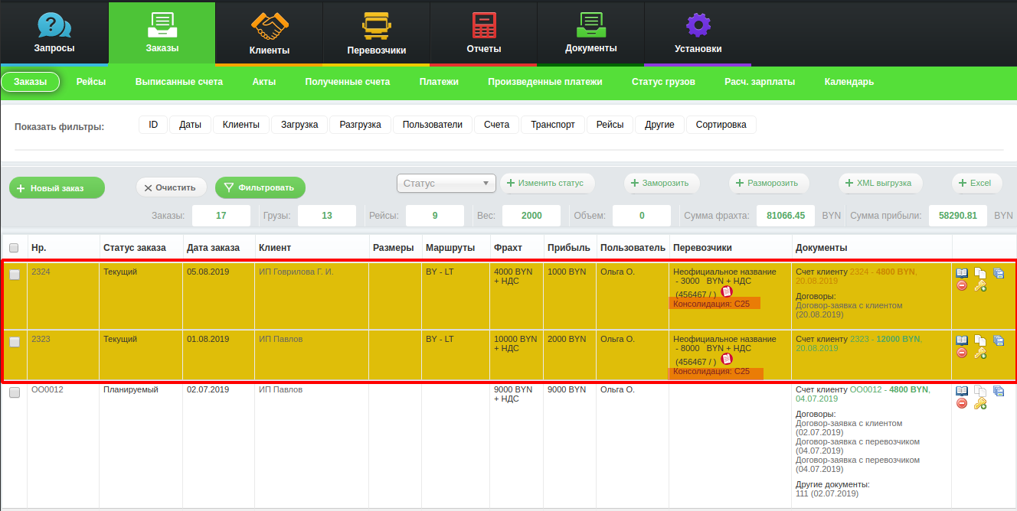This screenshot has height=511, width=1017.
Task: Open the Статус dropdown
Action: point(446,184)
